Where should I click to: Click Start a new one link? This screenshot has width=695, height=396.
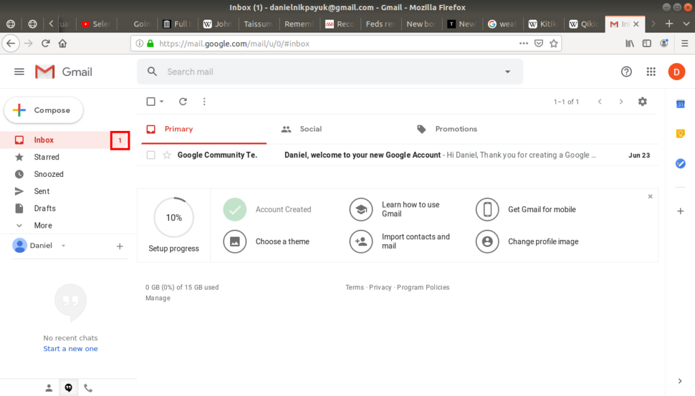(71, 349)
